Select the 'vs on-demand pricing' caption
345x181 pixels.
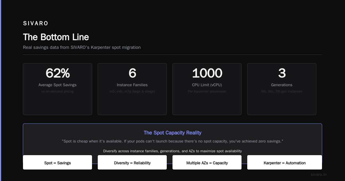(57, 91)
